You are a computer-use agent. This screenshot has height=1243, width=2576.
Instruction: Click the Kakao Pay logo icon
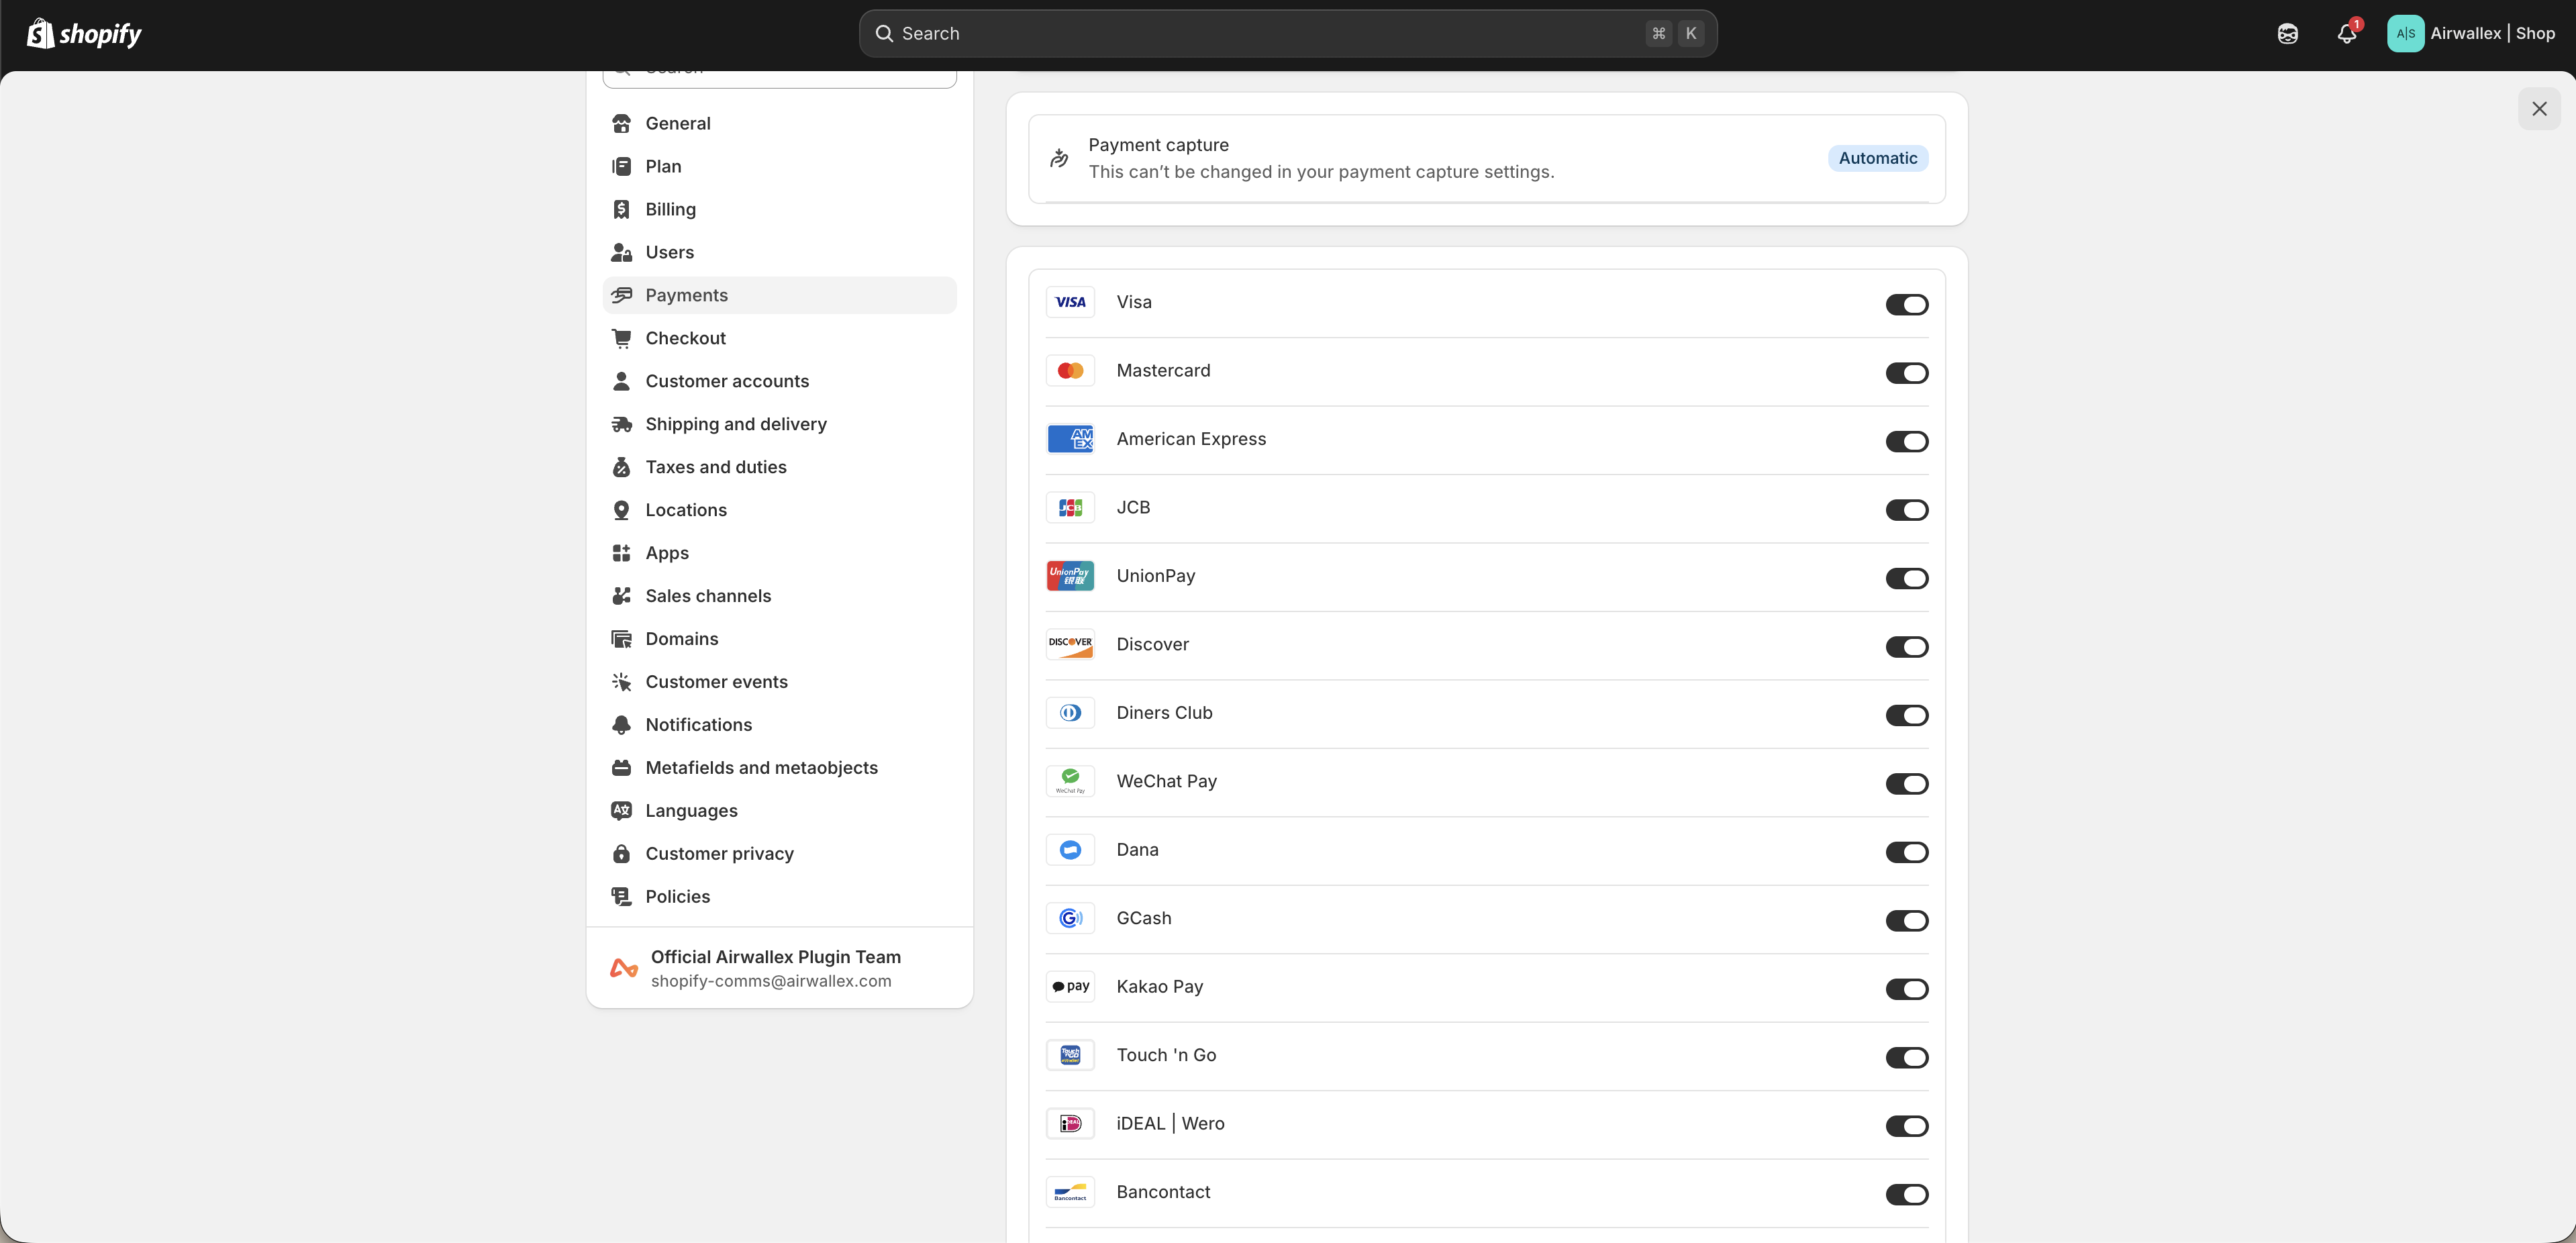[1070, 987]
